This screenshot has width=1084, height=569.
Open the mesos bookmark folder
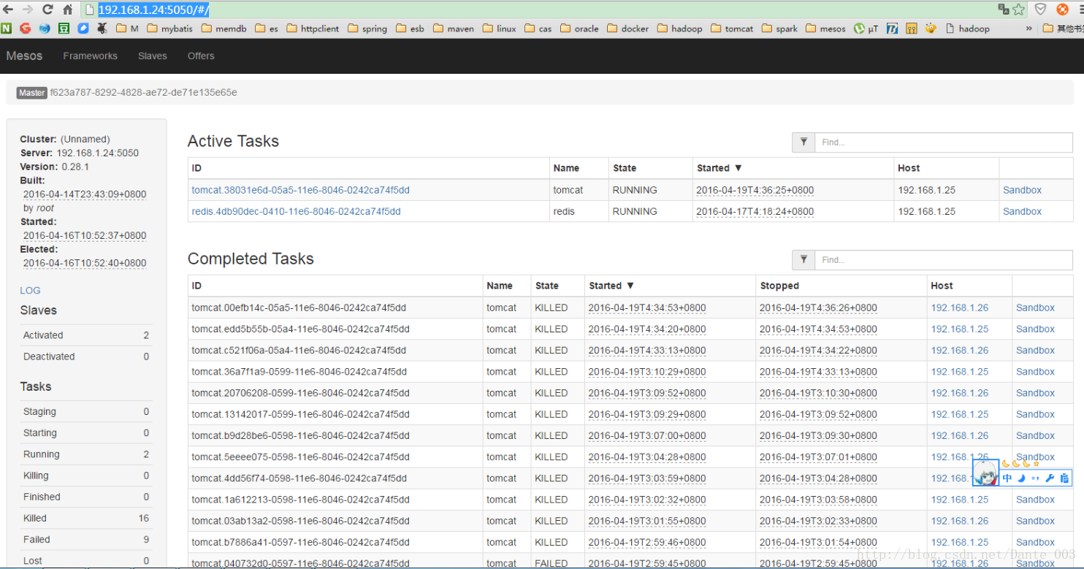pyautogui.click(x=825, y=28)
